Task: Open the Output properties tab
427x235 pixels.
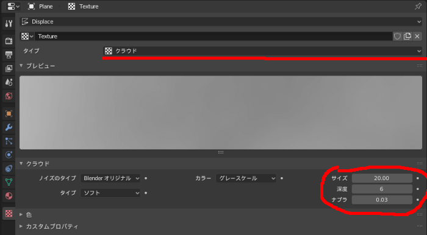Action: [9, 55]
